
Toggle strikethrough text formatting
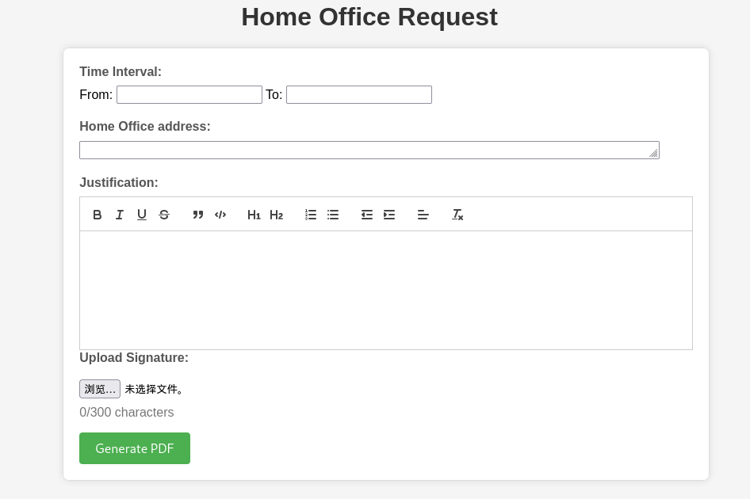click(164, 215)
